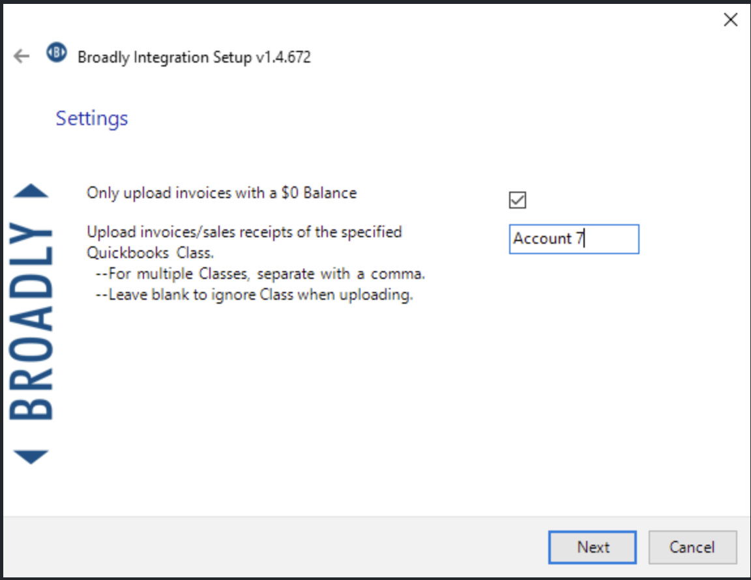Screen dimensions: 751x580
Task: Click the Broadly logo icon in title
Action: (x=57, y=52)
